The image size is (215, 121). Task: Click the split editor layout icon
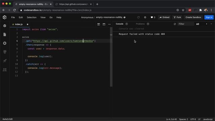click(x=98, y=24)
